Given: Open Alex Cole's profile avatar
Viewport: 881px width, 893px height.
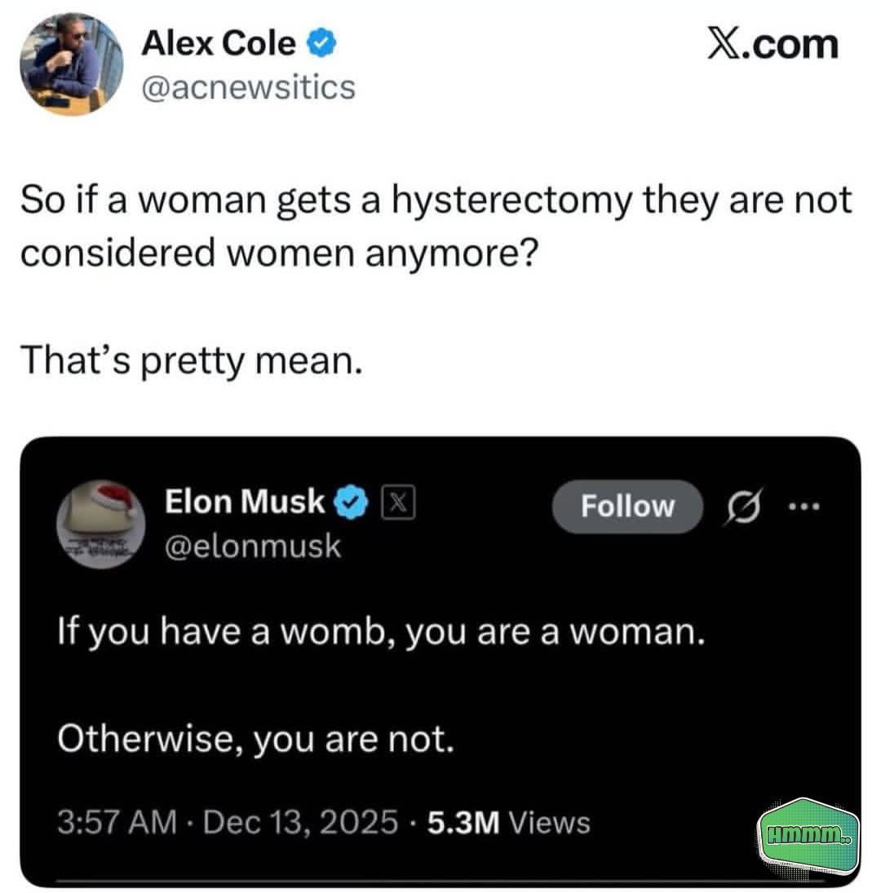Looking at the screenshot, I should [x=71, y=64].
